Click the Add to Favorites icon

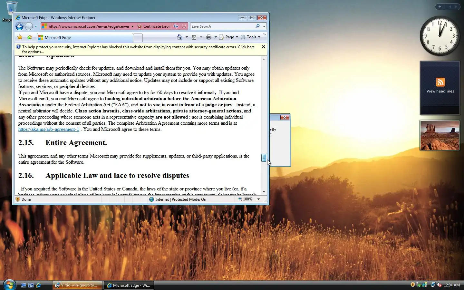[x=29, y=37]
